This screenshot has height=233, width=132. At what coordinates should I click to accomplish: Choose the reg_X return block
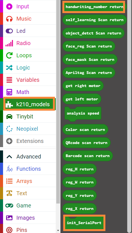point(80,209)
